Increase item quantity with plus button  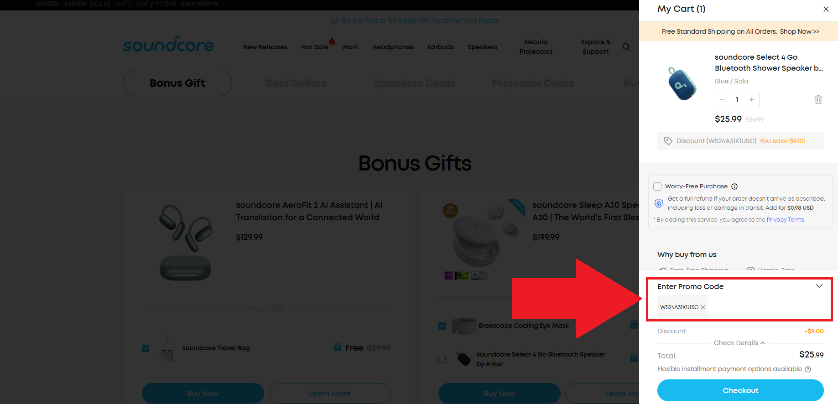[x=752, y=99]
